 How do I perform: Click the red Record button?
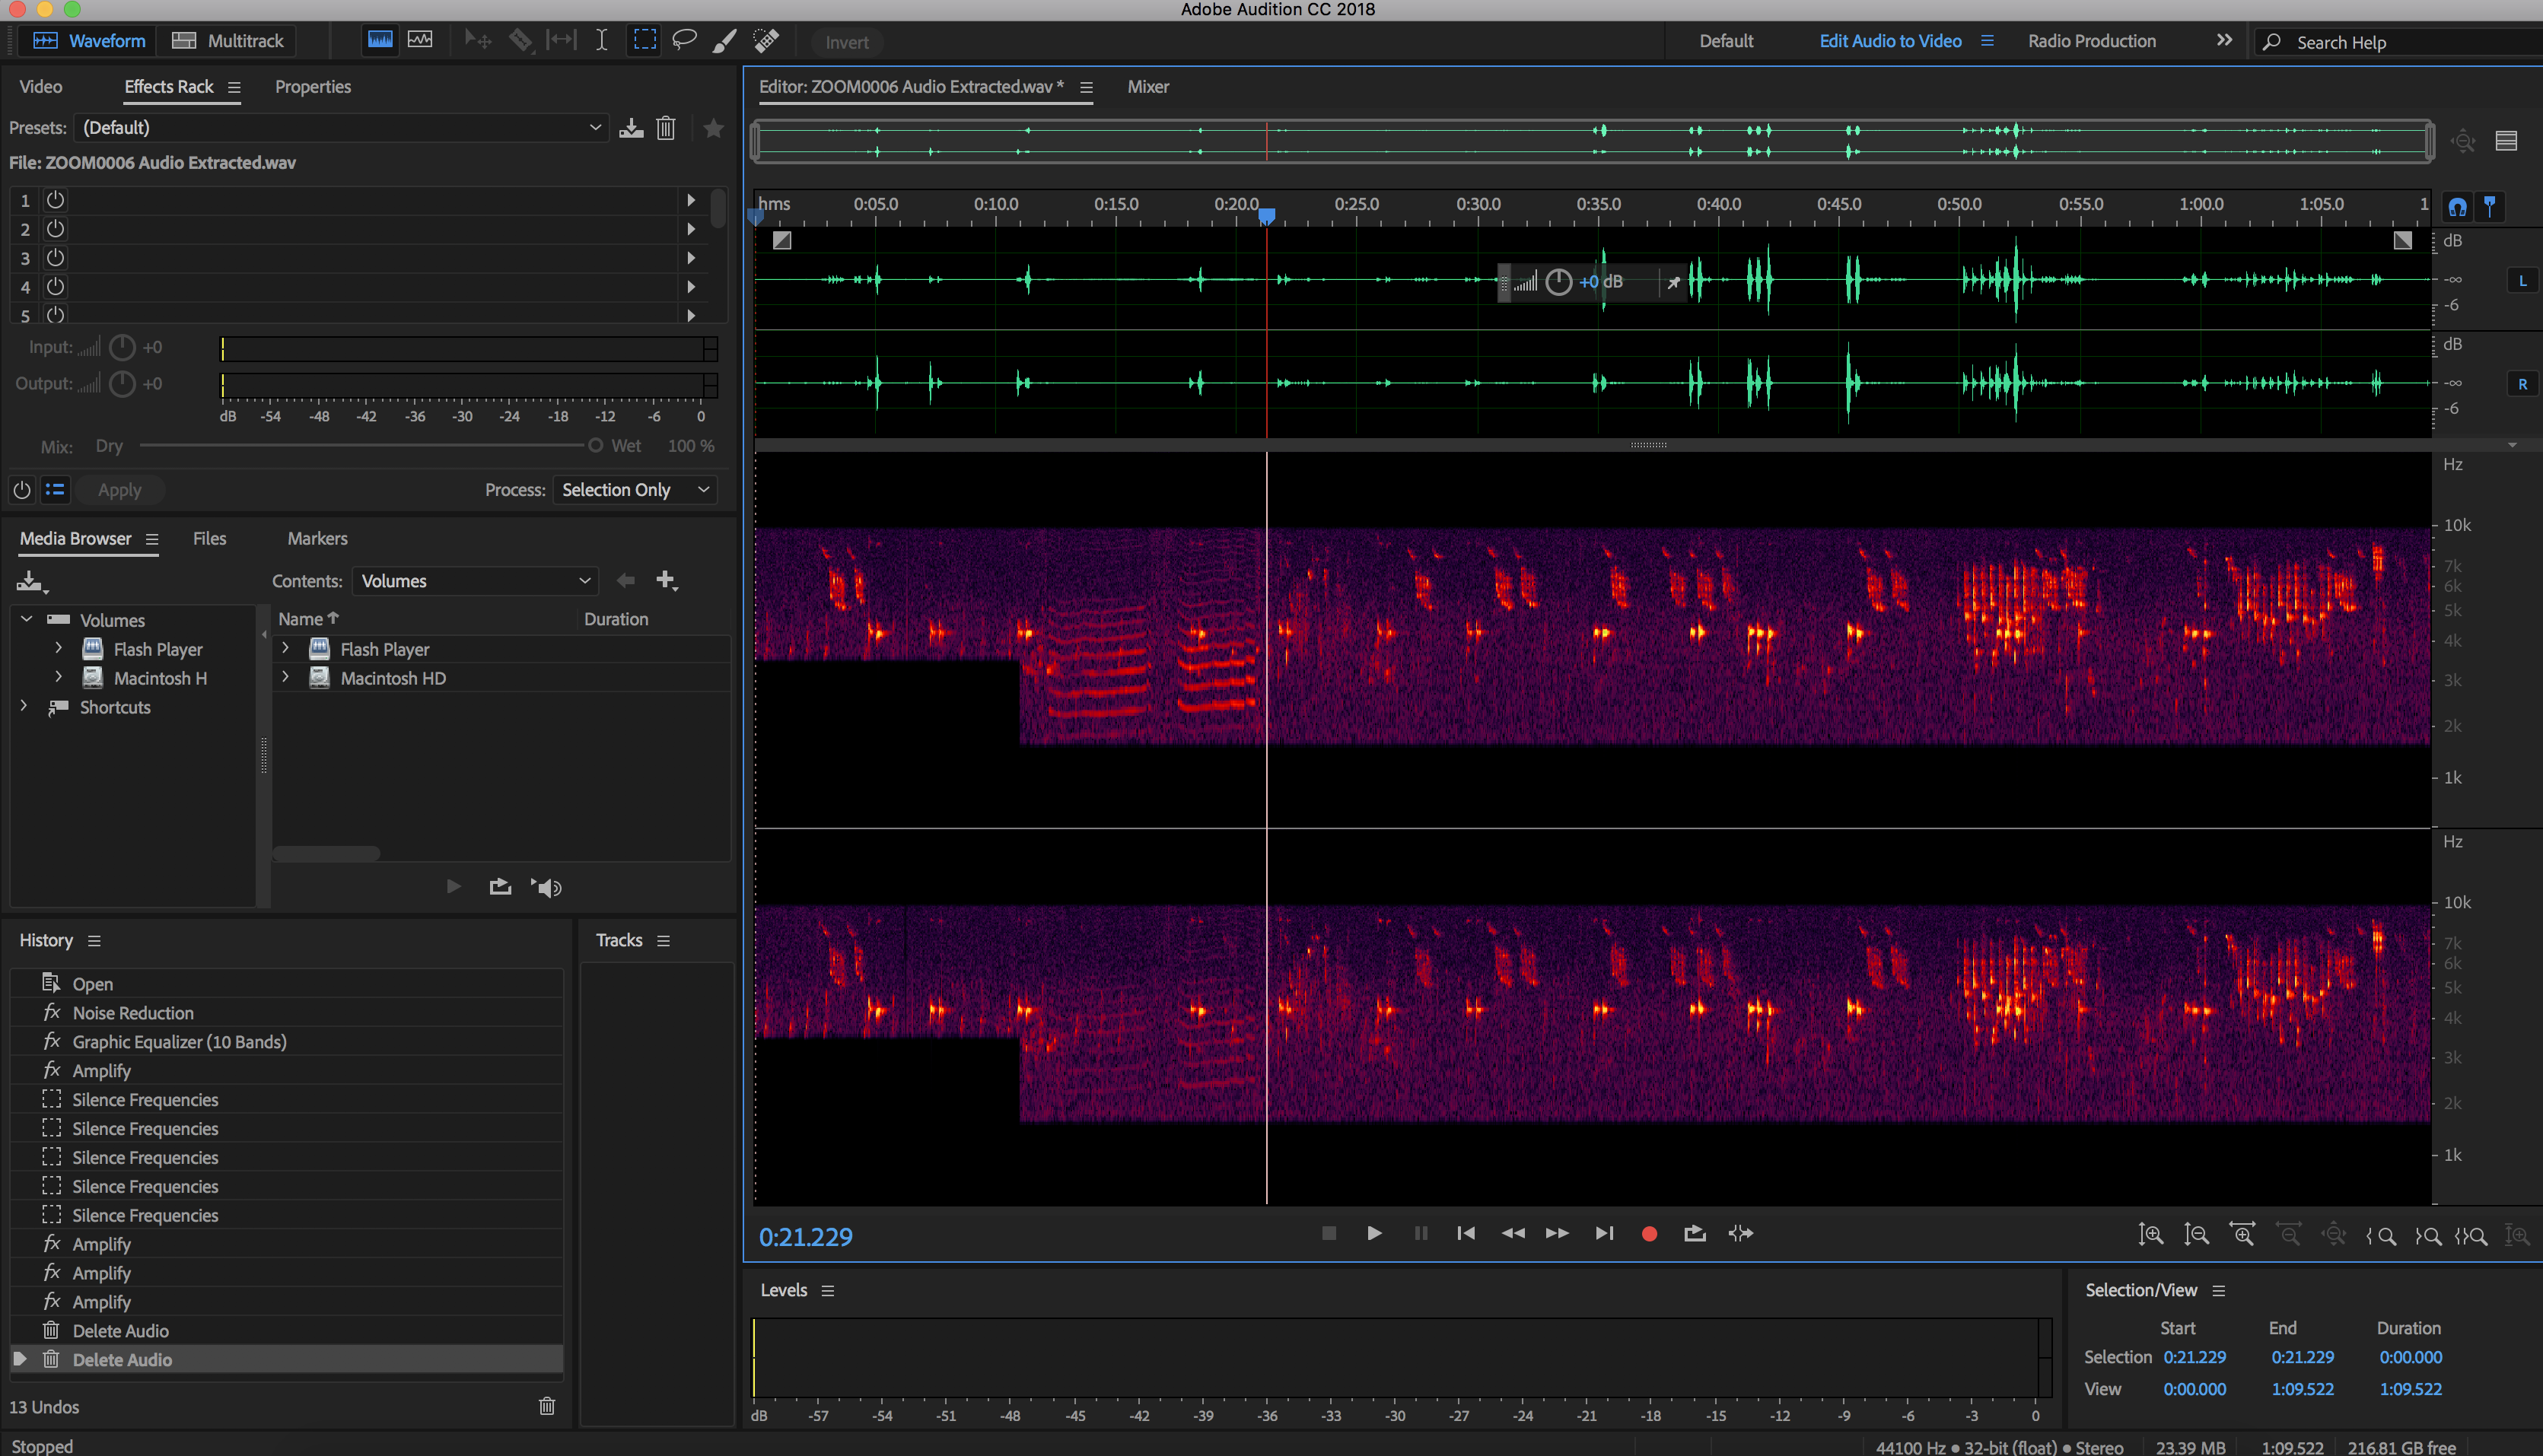coord(1649,1234)
